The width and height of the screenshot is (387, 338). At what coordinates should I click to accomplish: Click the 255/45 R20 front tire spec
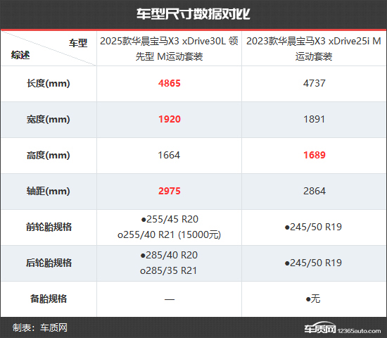tap(170, 220)
